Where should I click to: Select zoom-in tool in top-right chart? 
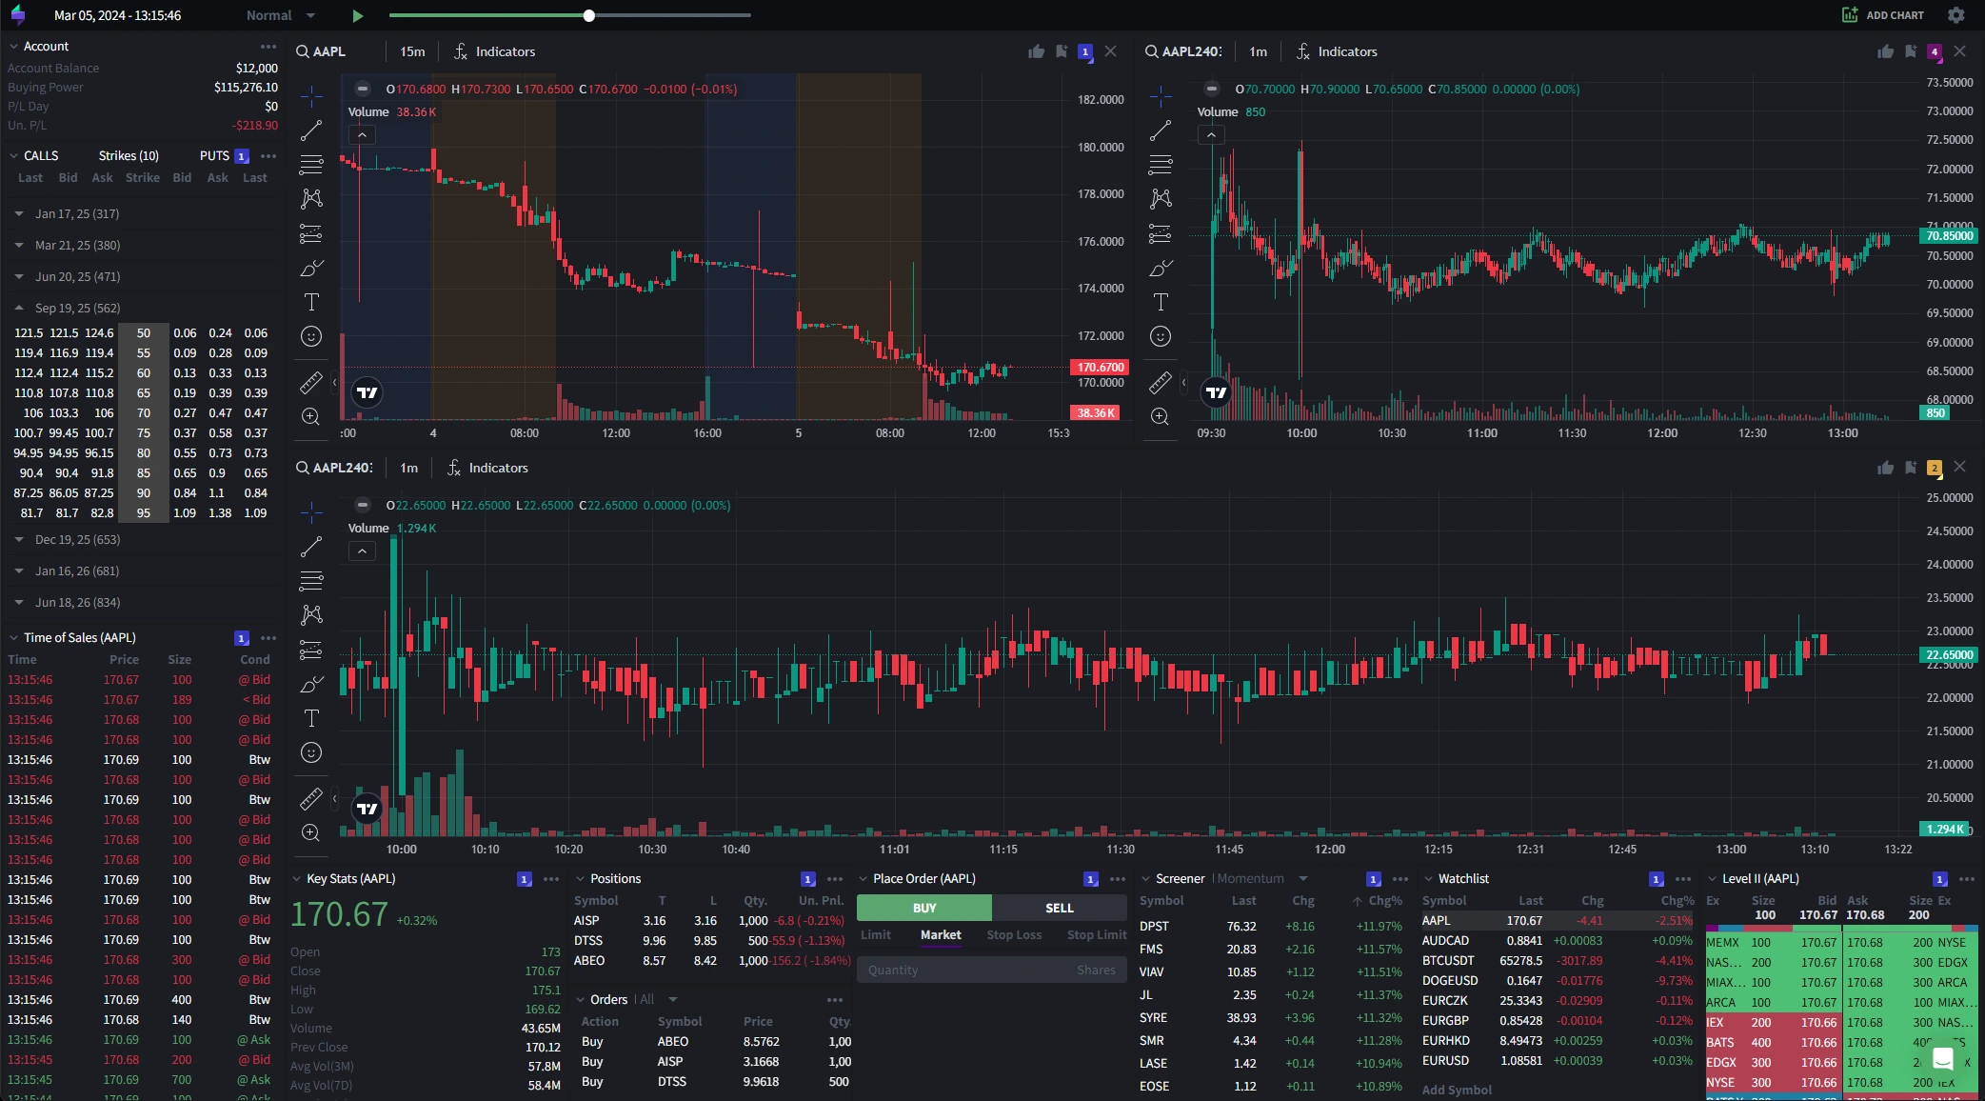pos(1161,416)
